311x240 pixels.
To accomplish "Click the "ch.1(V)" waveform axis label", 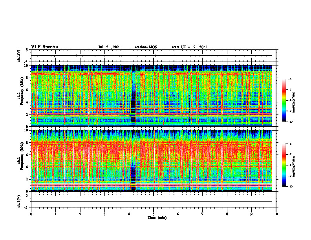I will pos(19,56).
